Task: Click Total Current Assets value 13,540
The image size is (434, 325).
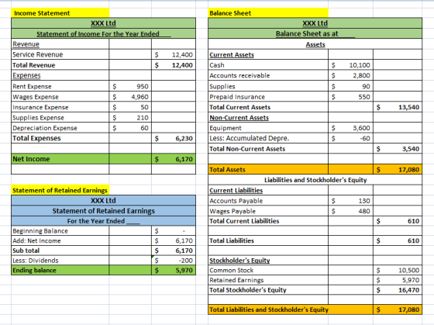Action: [398, 107]
